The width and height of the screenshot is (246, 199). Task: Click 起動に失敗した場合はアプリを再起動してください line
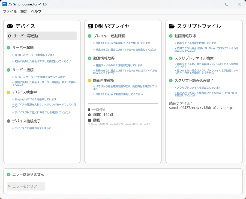(42, 61)
